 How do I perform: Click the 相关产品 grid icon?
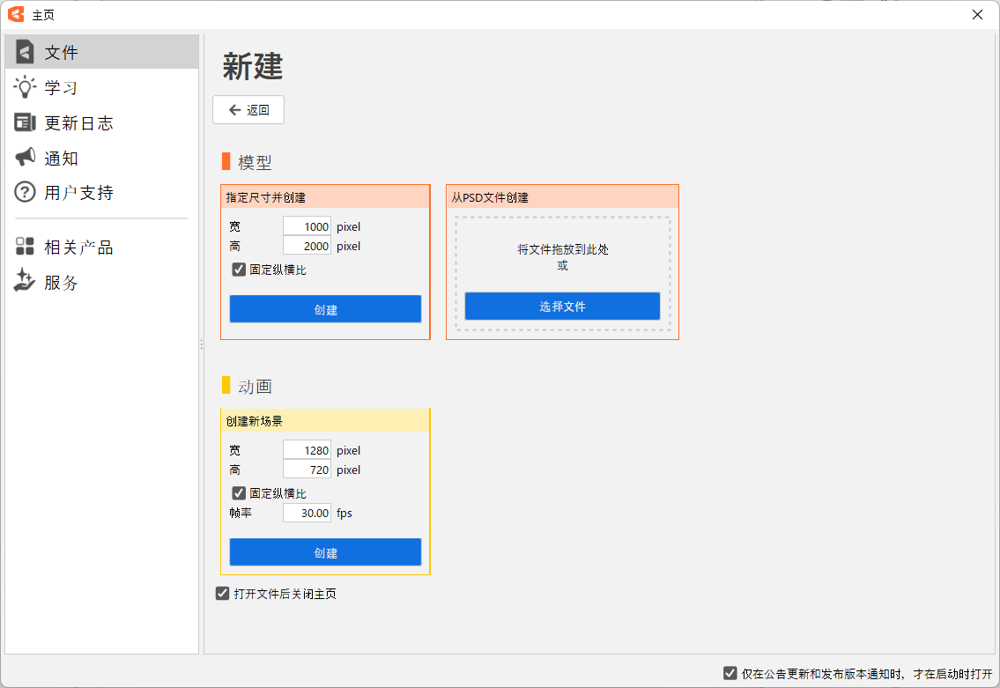click(x=25, y=247)
